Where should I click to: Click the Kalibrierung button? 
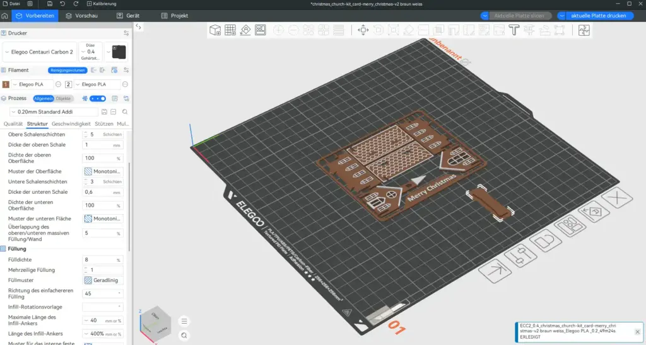(102, 4)
